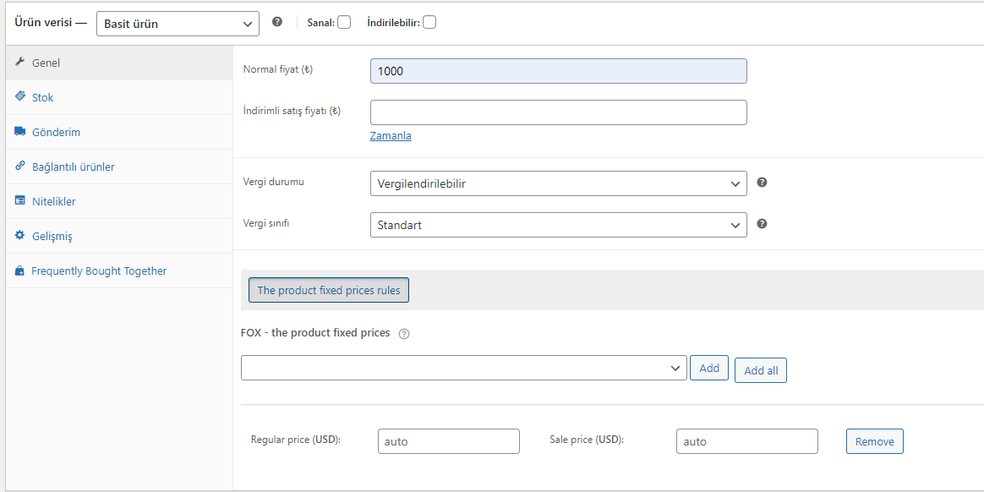Switch to the Gönderim tab
Viewport: 984px width, 492px height.
[x=119, y=133]
